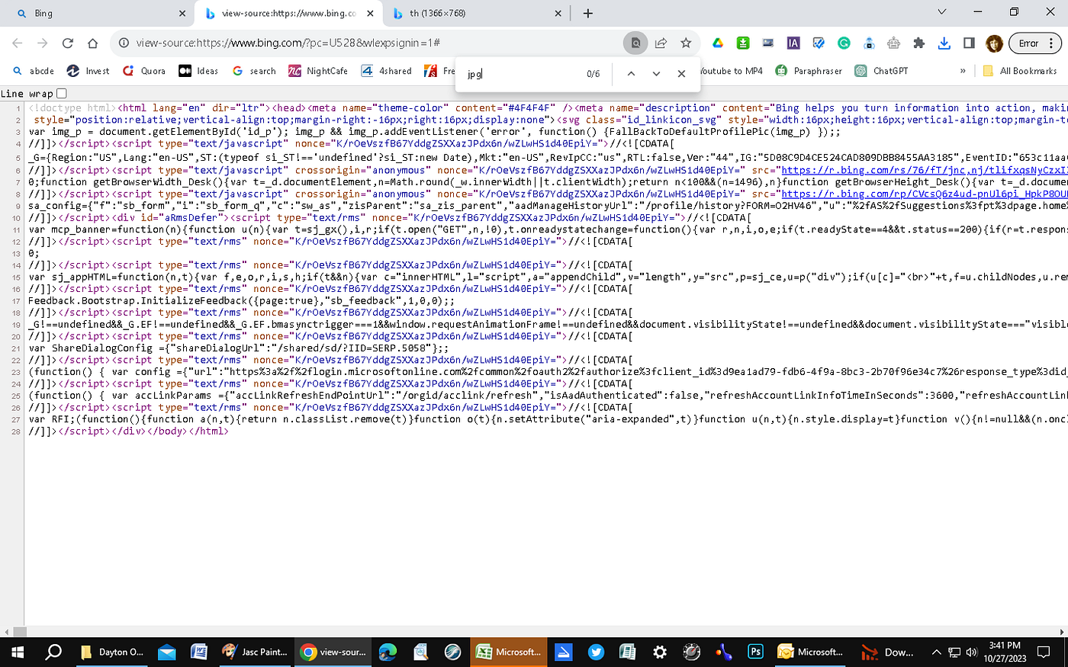
Task: Open the Paraphraser bookmark
Action: [809, 71]
